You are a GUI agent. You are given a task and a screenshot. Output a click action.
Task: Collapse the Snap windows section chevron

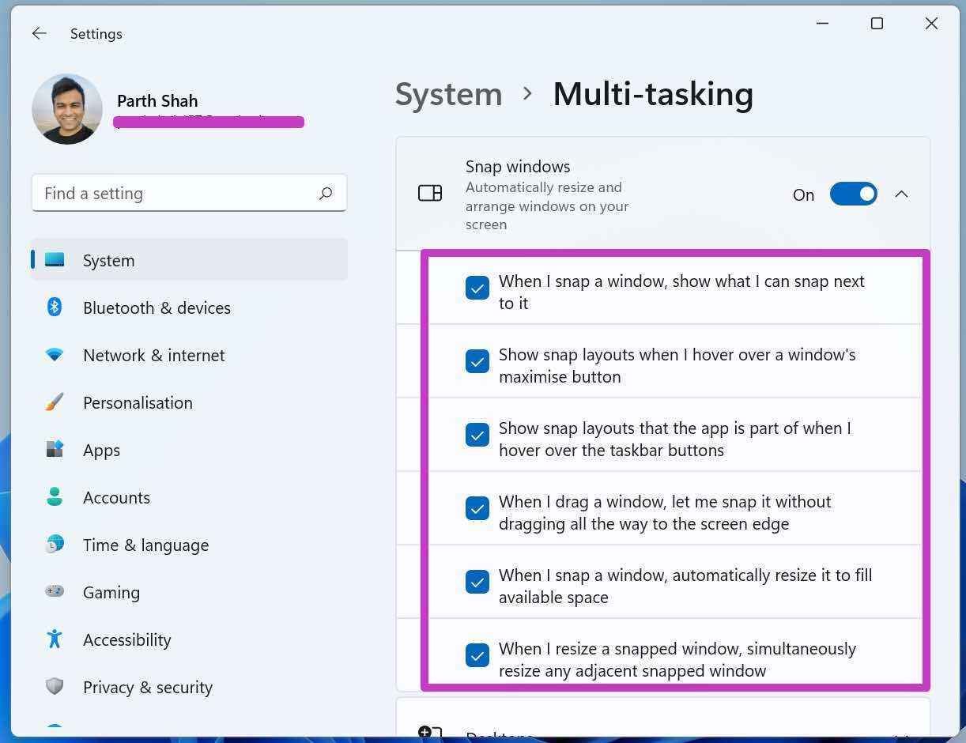tap(902, 194)
